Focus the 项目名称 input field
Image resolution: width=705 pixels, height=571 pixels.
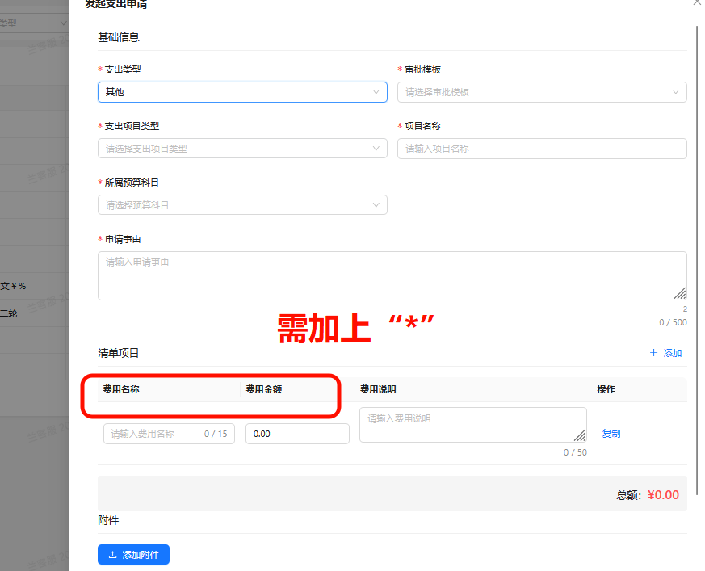click(541, 149)
